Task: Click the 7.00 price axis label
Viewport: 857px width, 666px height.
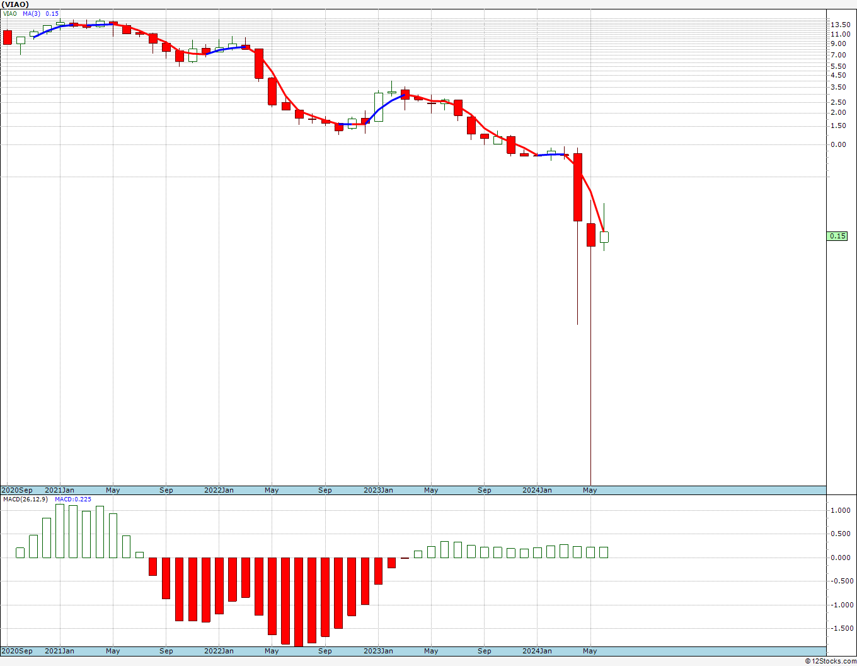Action: click(x=838, y=55)
